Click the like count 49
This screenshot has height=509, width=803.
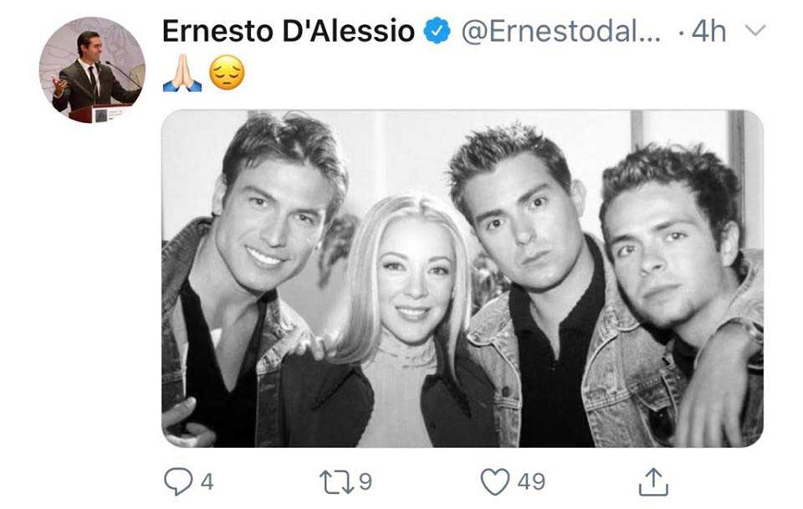click(x=531, y=482)
